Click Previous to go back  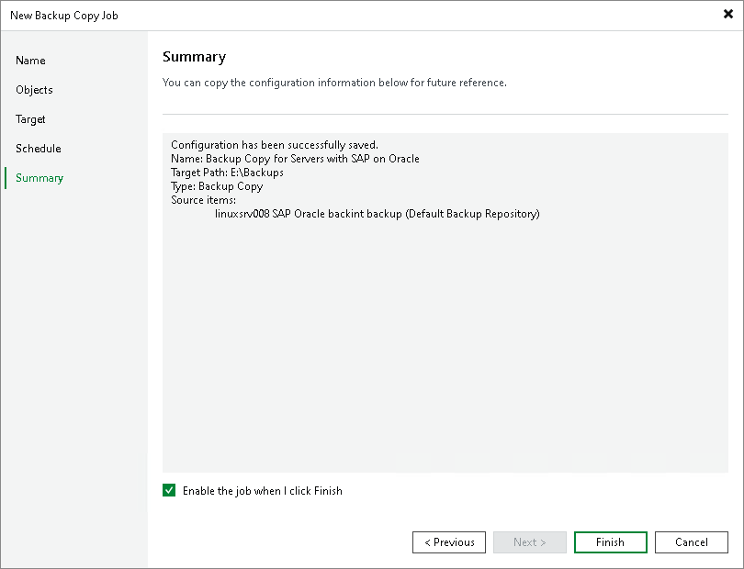tap(449, 542)
